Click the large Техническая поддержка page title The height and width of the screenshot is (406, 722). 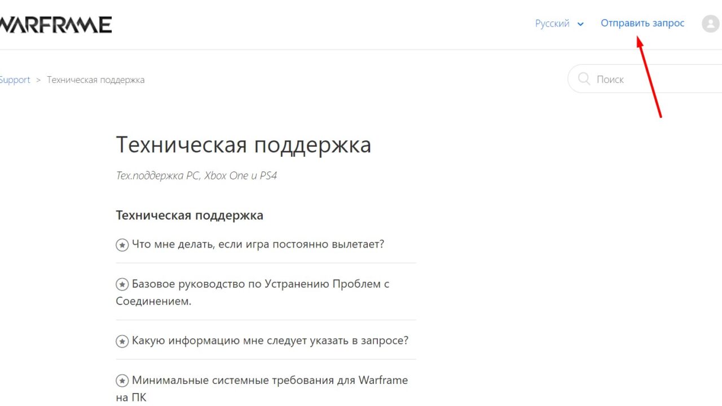click(x=243, y=145)
